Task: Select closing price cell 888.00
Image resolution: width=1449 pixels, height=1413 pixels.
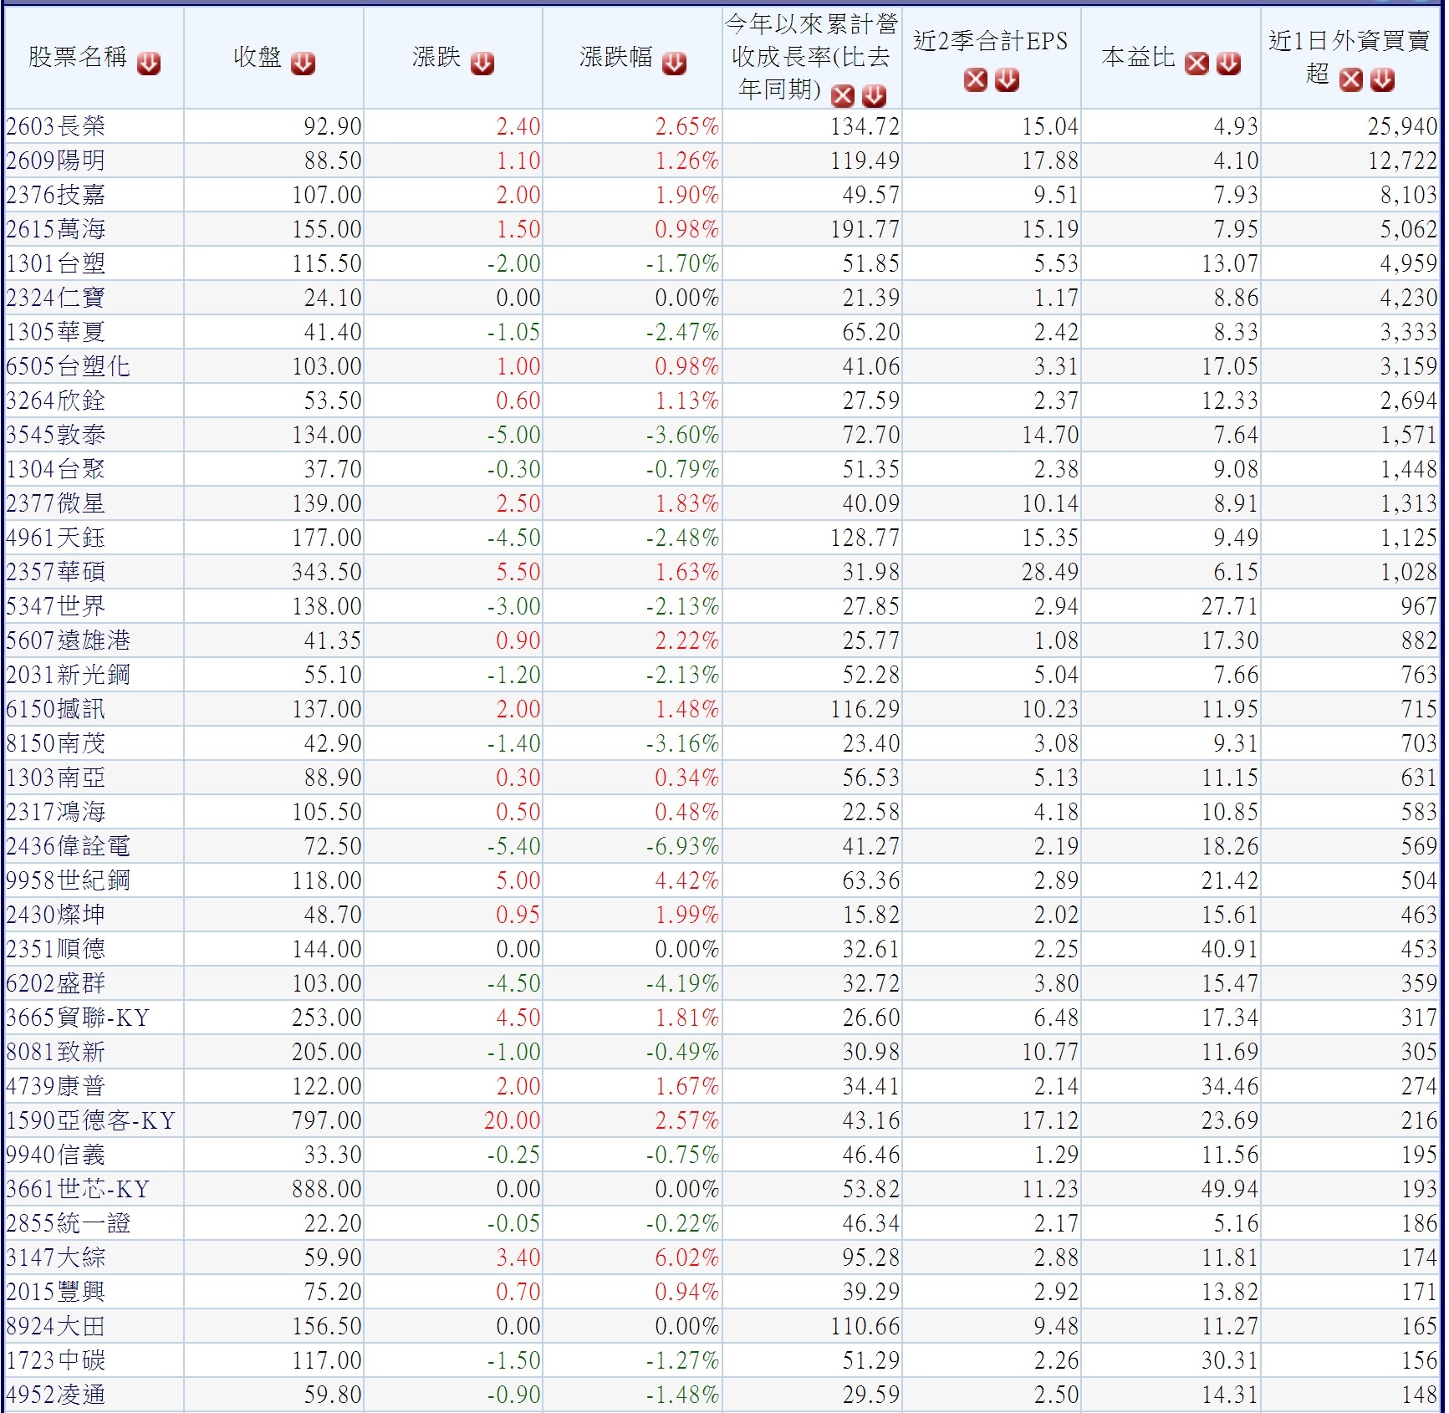Action: click(x=327, y=1189)
